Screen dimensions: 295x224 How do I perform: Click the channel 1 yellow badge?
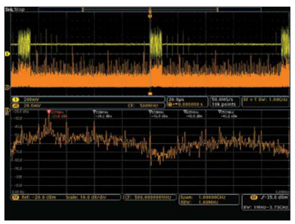tap(16, 100)
